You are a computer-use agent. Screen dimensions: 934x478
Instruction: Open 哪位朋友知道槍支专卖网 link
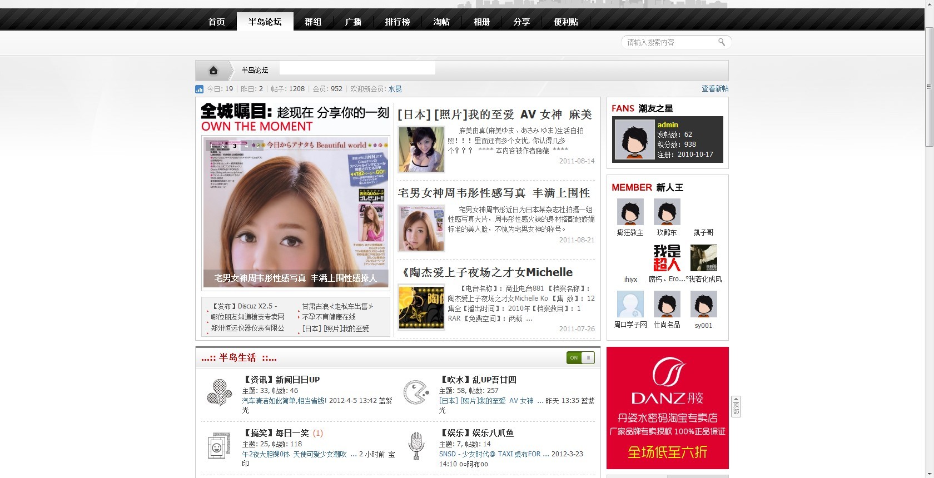(x=248, y=317)
